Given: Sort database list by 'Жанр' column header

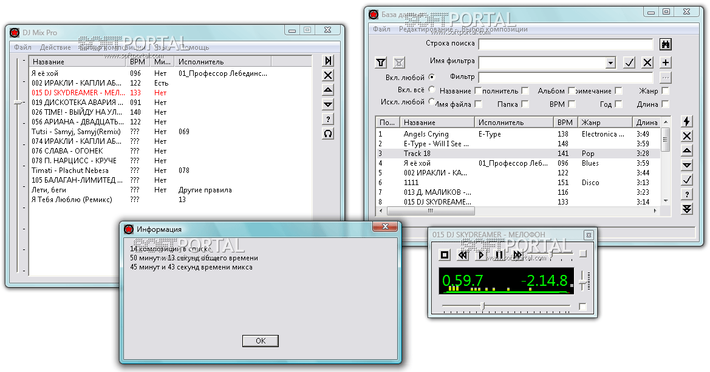Looking at the screenshot, I should pyautogui.click(x=606, y=122).
